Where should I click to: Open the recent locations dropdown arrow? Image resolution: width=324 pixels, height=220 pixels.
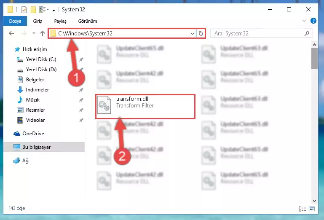(34, 33)
